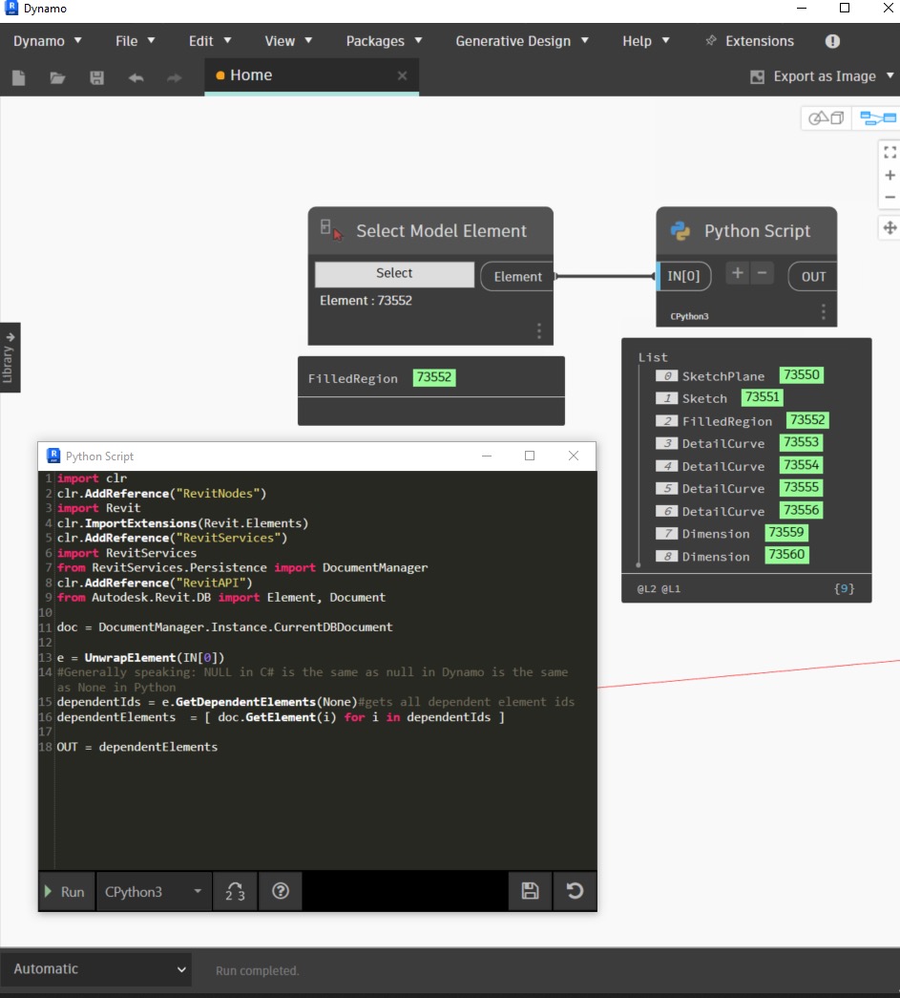Click the zoom to fit icon

coord(890,151)
